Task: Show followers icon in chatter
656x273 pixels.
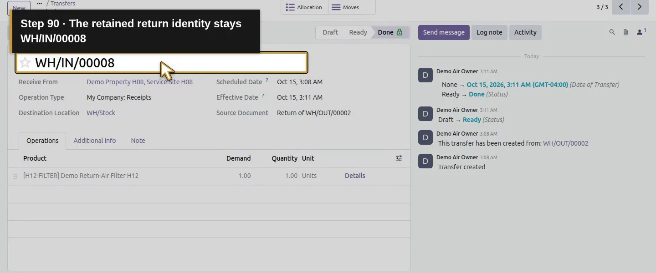Action: coord(641,32)
